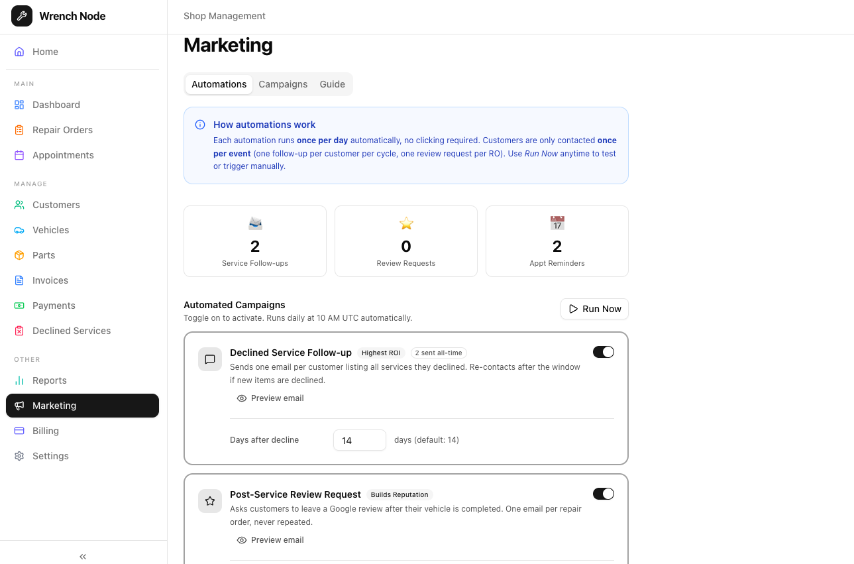Turn off Post-Service Review Request toggle

pos(603,494)
